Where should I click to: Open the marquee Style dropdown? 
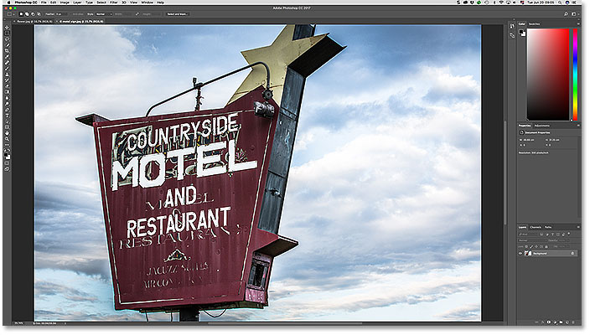click(x=104, y=14)
